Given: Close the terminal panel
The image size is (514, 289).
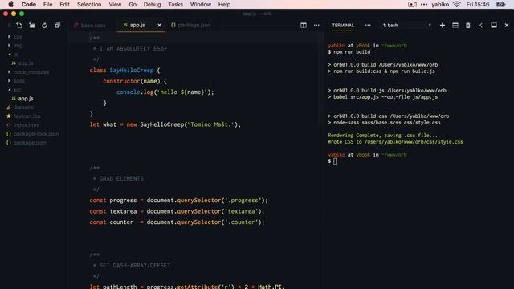Looking at the screenshot, I should [x=507, y=25].
